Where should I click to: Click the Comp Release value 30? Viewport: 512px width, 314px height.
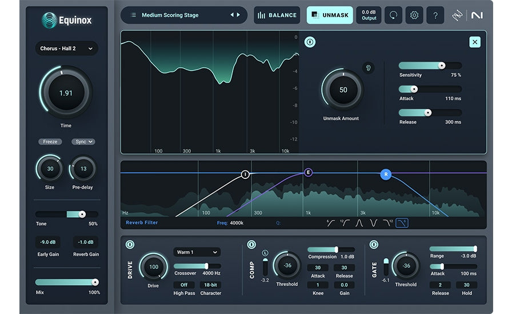[344, 267]
